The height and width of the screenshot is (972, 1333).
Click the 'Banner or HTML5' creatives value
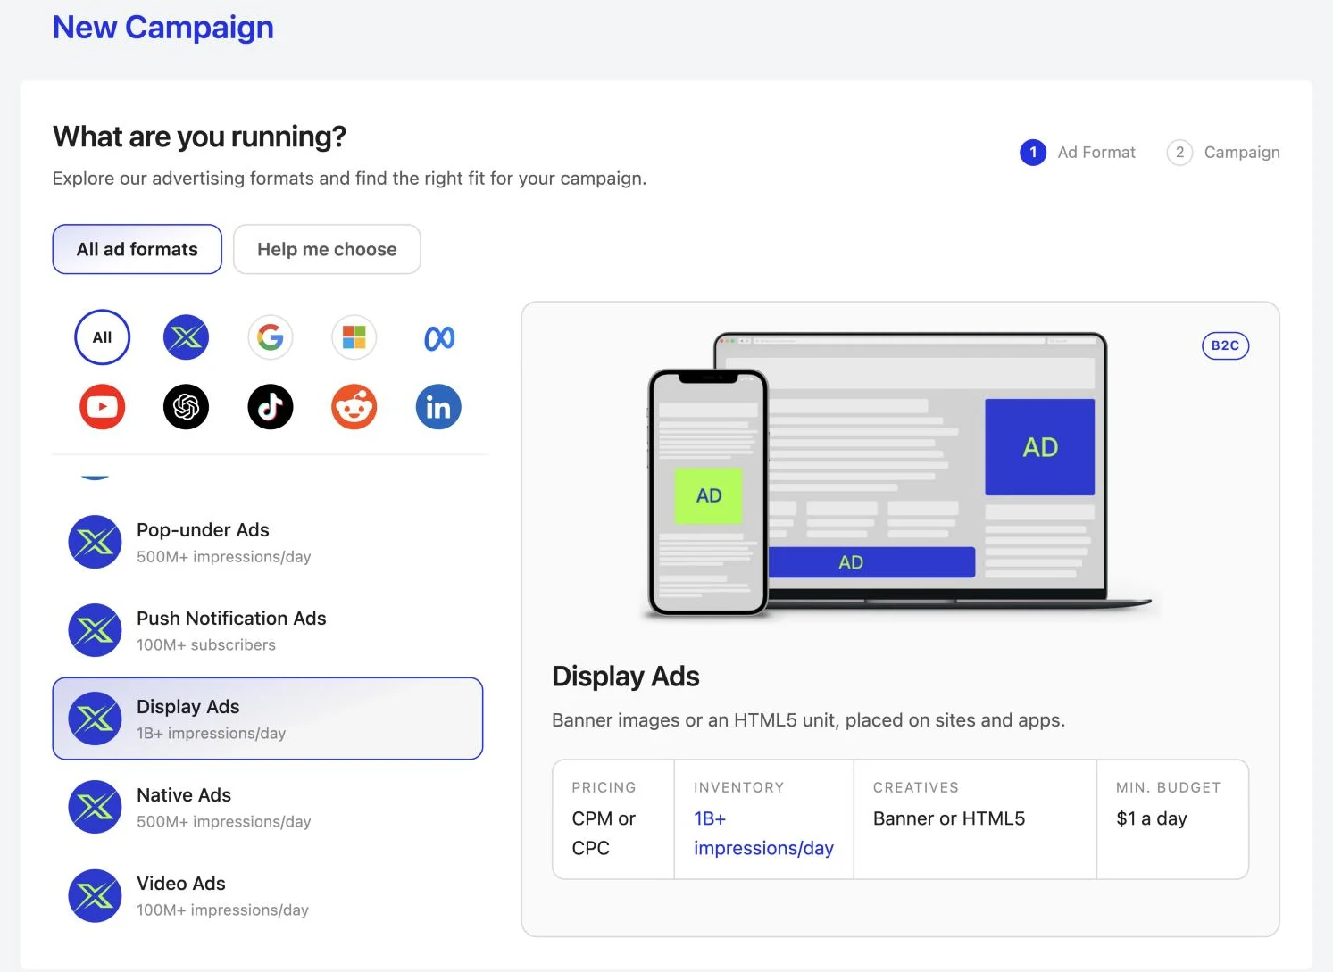pos(949,818)
